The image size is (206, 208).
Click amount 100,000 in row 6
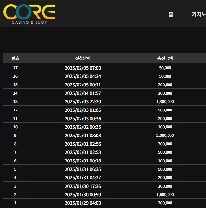165,161
